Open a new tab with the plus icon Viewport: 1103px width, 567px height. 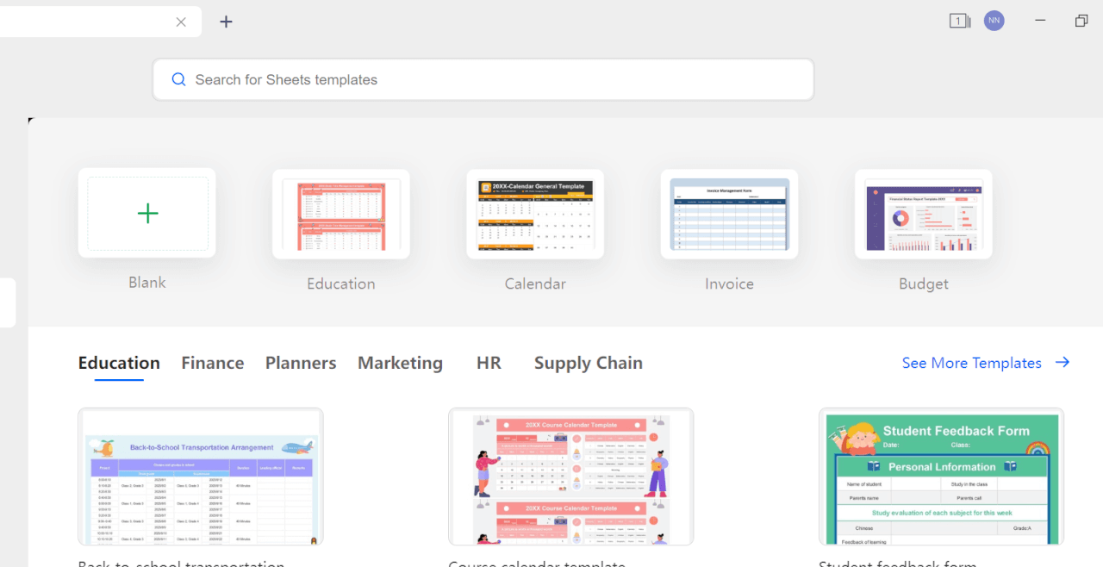(x=226, y=22)
